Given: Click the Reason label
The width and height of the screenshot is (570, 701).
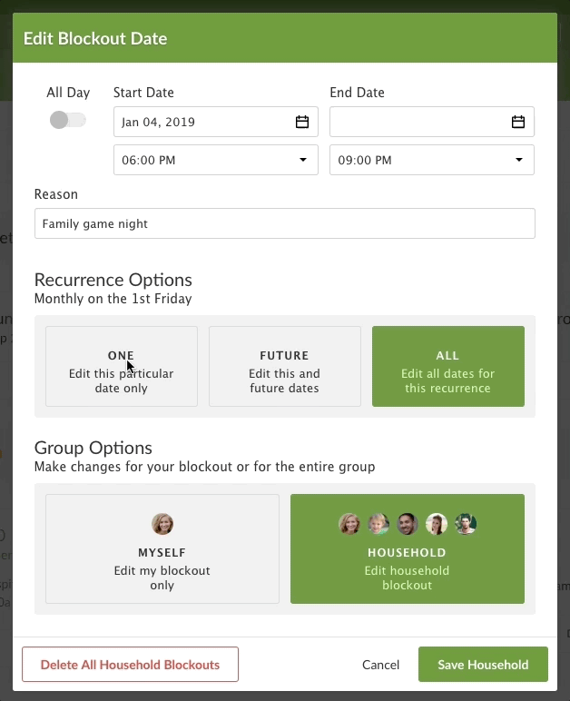Looking at the screenshot, I should click(x=56, y=194).
